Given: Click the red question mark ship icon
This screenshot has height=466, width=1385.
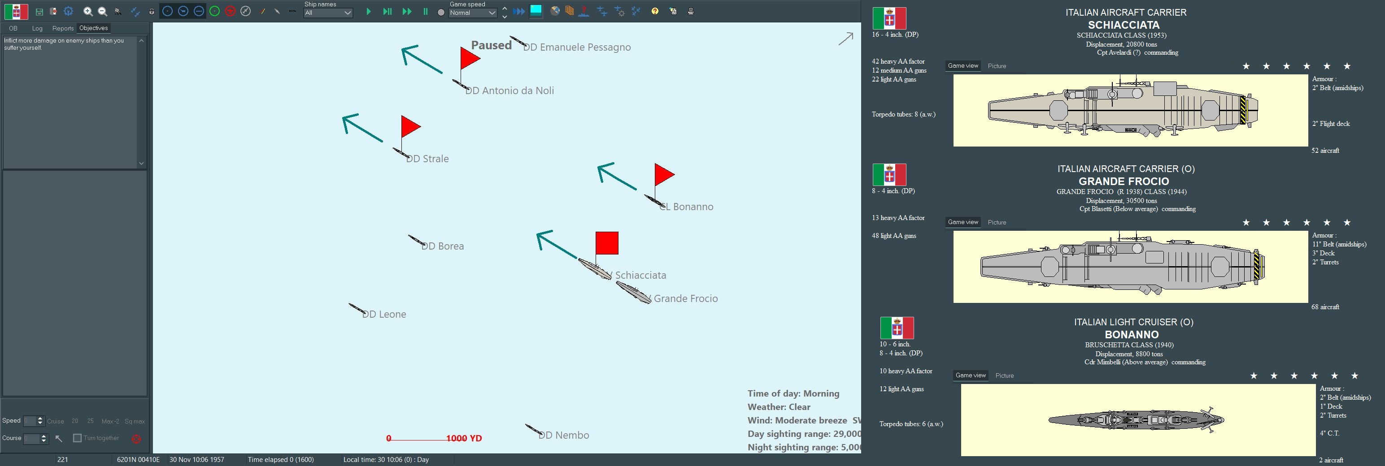Looking at the screenshot, I should (584, 11).
